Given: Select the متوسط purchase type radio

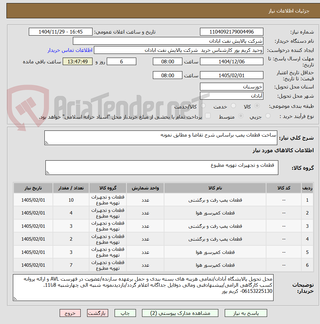Looking at the screenshot, I should 241,116.
